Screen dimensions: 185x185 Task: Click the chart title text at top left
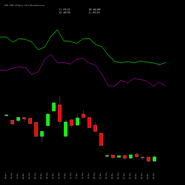24,6
